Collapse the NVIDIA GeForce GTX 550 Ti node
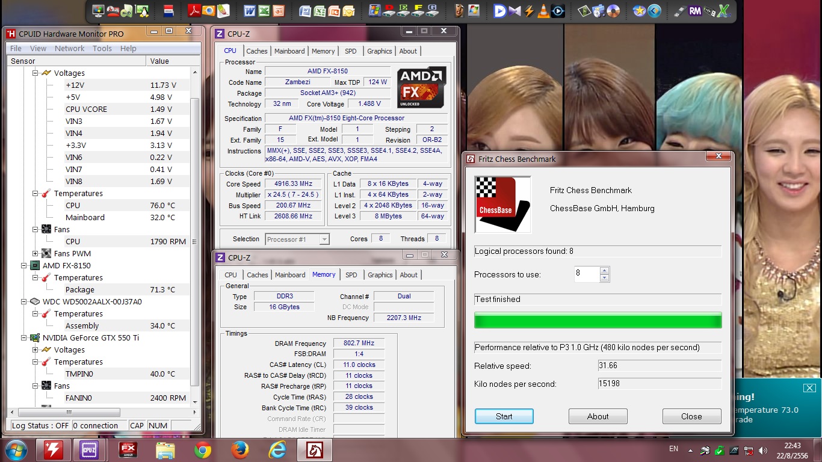This screenshot has width=822, height=462. tap(24, 337)
